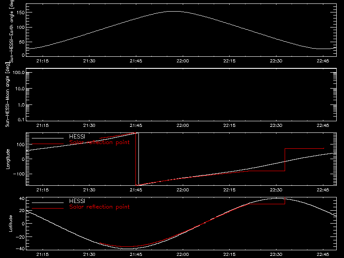The image size is (344, 258).
Task: Click 22:30 time label under Longitude plot
Action: [276, 190]
